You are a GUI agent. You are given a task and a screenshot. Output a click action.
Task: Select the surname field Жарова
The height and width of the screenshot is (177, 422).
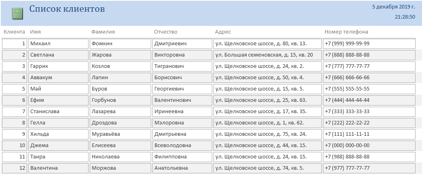[120, 55]
